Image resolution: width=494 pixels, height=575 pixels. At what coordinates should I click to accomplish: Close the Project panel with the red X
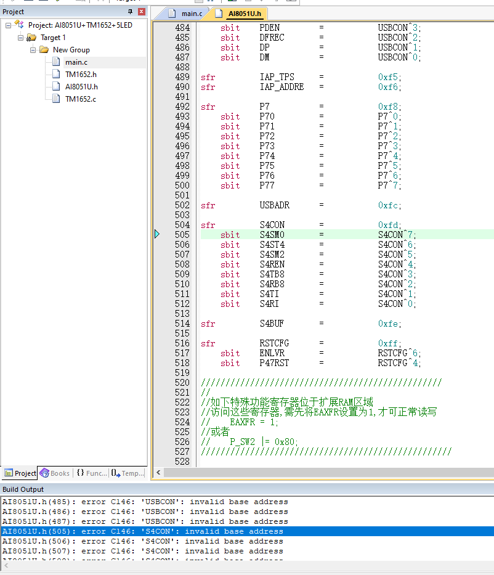(141, 12)
